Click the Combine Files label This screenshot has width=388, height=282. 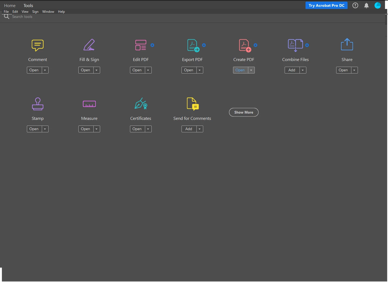(x=295, y=60)
